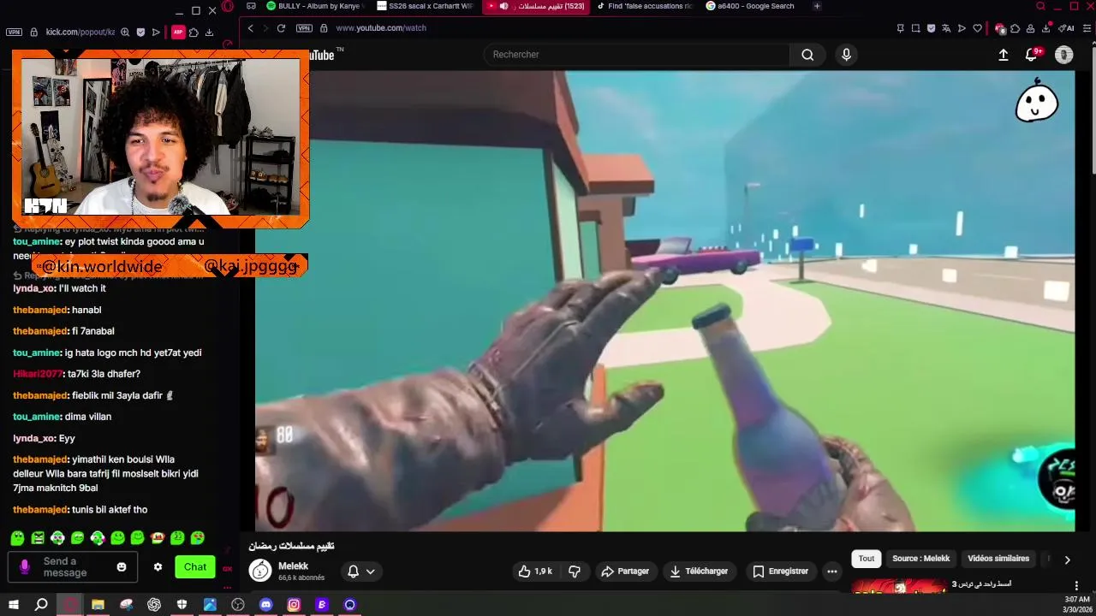1096x616 pixels.
Task: Switch to SS26 sacai x Carhartt WIP tab
Action: [x=425, y=6]
